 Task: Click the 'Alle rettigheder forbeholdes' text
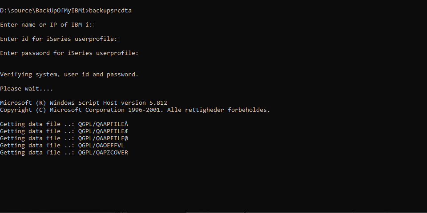click(x=218, y=110)
